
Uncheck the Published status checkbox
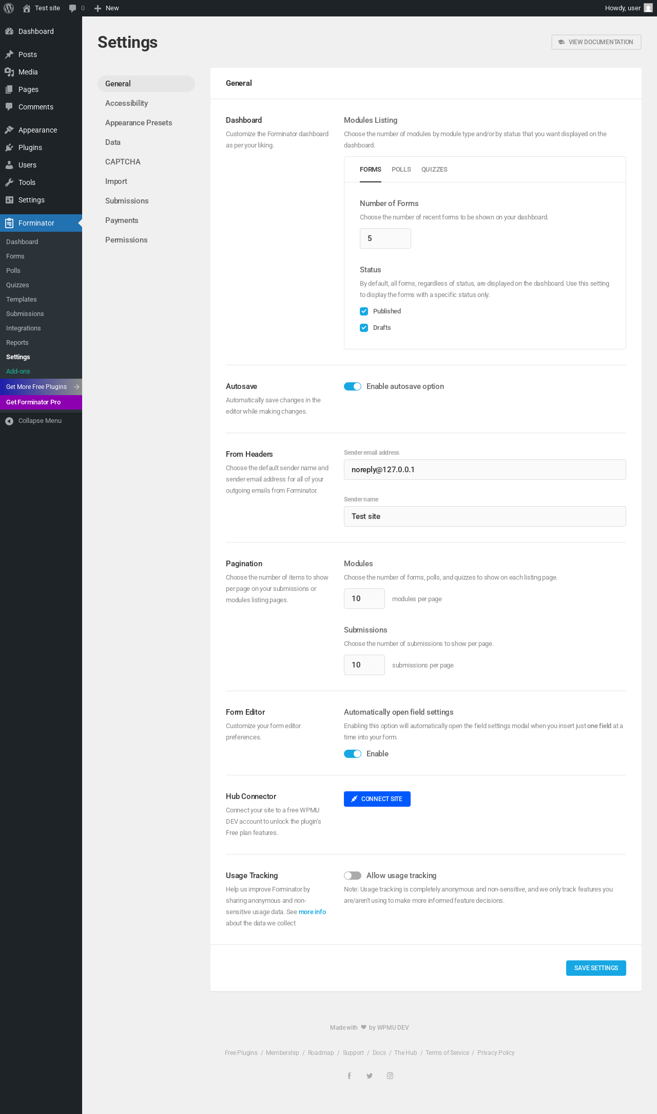(x=364, y=311)
